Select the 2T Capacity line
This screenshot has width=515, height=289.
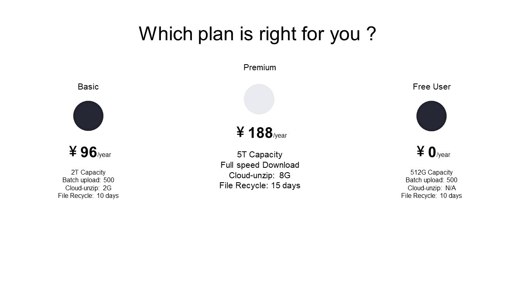click(x=88, y=172)
